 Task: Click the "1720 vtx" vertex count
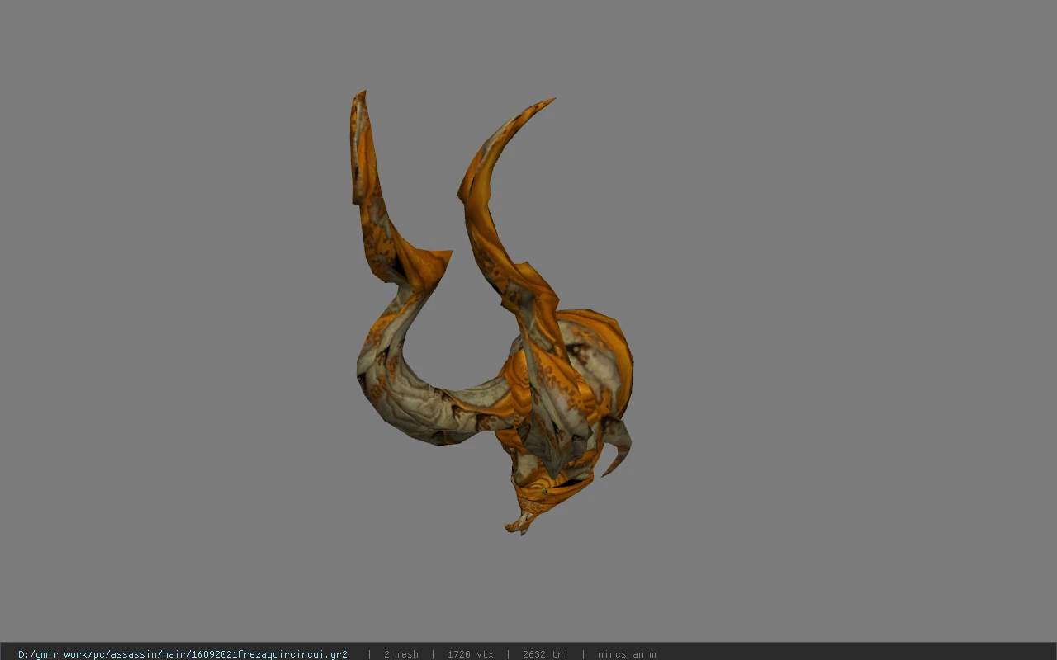pos(470,654)
